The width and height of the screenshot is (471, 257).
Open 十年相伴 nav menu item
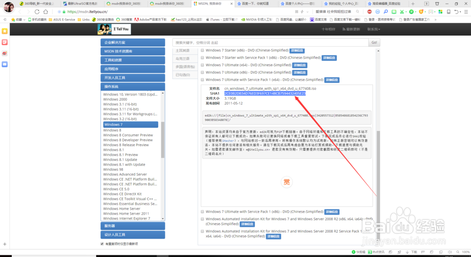[x=329, y=29]
